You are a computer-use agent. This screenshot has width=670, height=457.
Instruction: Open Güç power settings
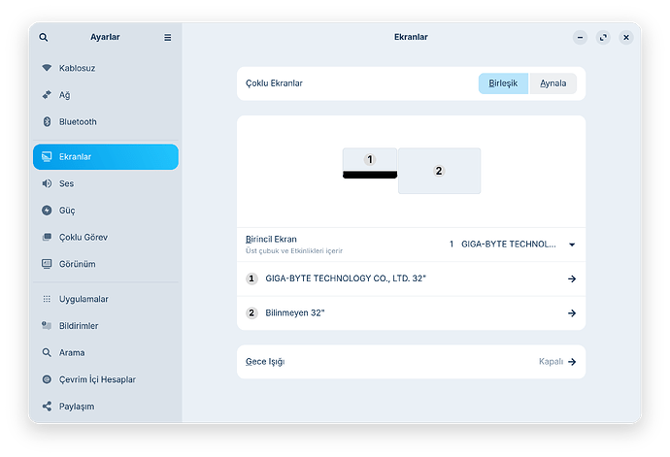(x=106, y=211)
